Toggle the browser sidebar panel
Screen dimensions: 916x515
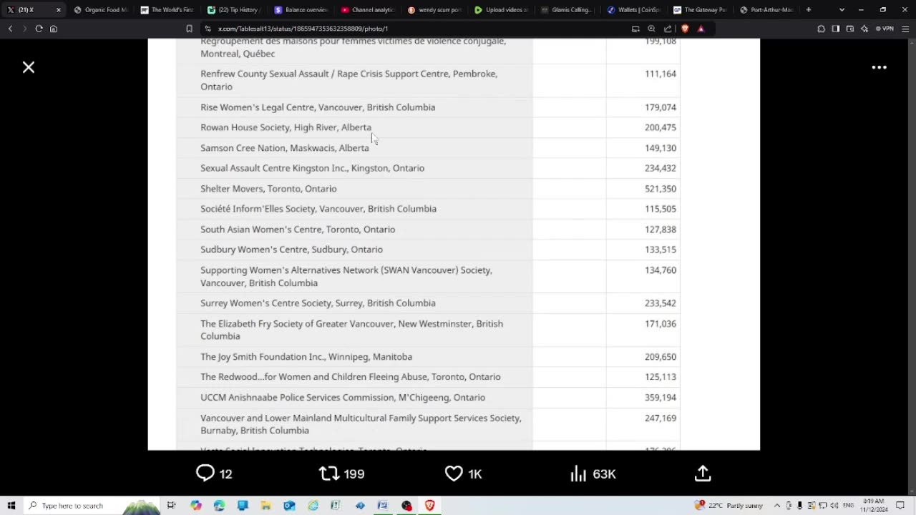click(x=835, y=29)
